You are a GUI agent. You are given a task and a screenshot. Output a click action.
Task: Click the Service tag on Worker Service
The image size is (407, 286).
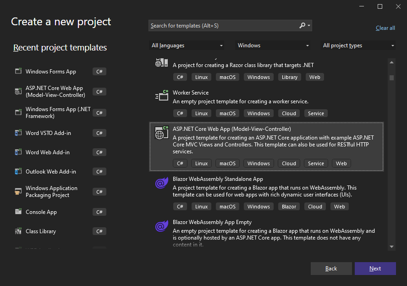click(x=316, y=113)
